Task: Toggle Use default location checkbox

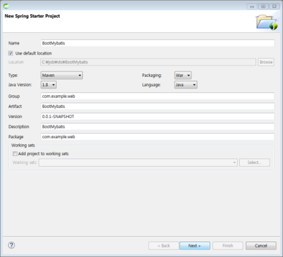Action: (x=11, y=53)
